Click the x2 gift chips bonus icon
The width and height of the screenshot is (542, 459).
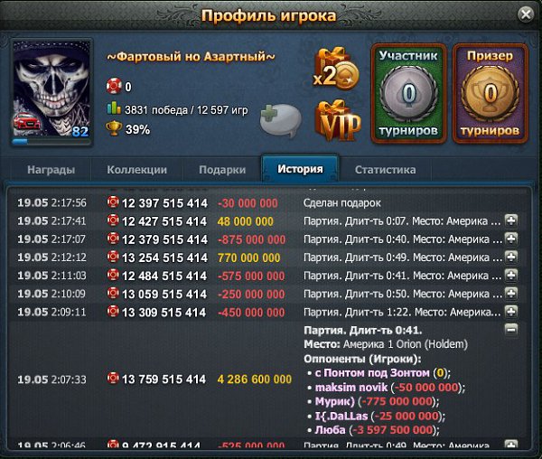pyautogui.click(x=336, y=70)
